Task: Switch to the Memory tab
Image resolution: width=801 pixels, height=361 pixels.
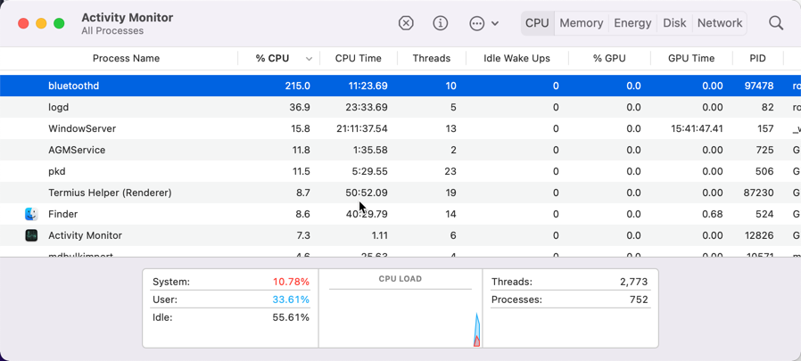Action: pyautogui.click(x=582, y=23)
